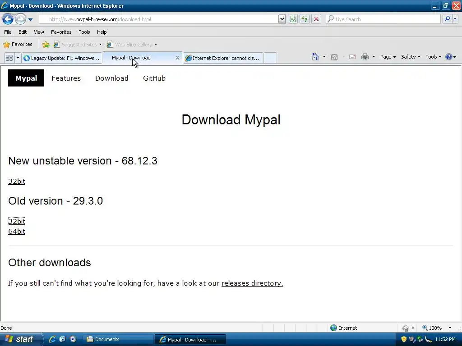Screen dimensions: 462x346
Task: Click the blue Help question mark icon
Action: [x=449, y=57]
